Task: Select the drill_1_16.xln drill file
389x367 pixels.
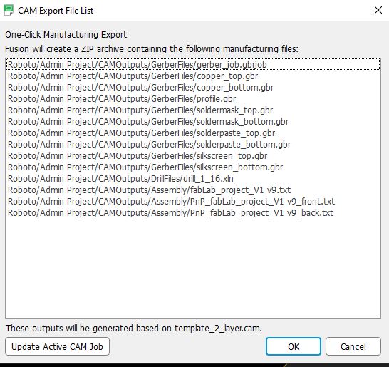Action: [x=193, y=179]
